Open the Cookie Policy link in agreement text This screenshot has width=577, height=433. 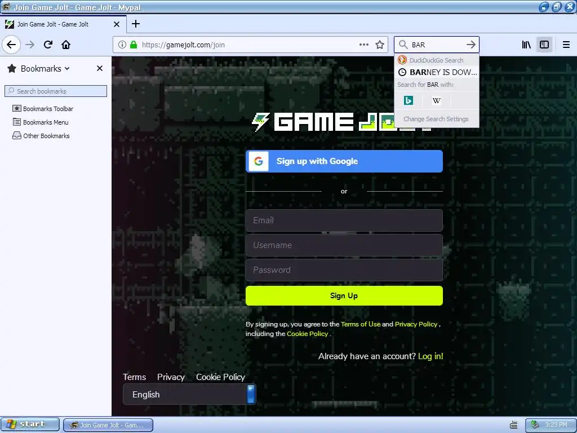click(307, 334)
